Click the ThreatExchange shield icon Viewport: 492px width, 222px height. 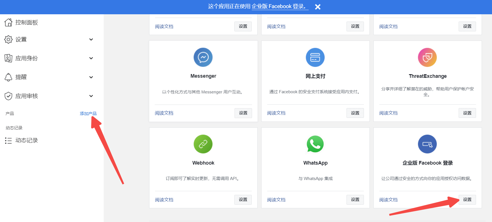click(x=427, y=57)
